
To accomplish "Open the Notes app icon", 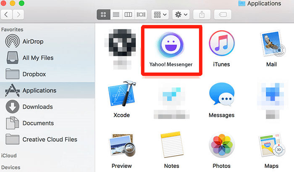I will point(172,145).
